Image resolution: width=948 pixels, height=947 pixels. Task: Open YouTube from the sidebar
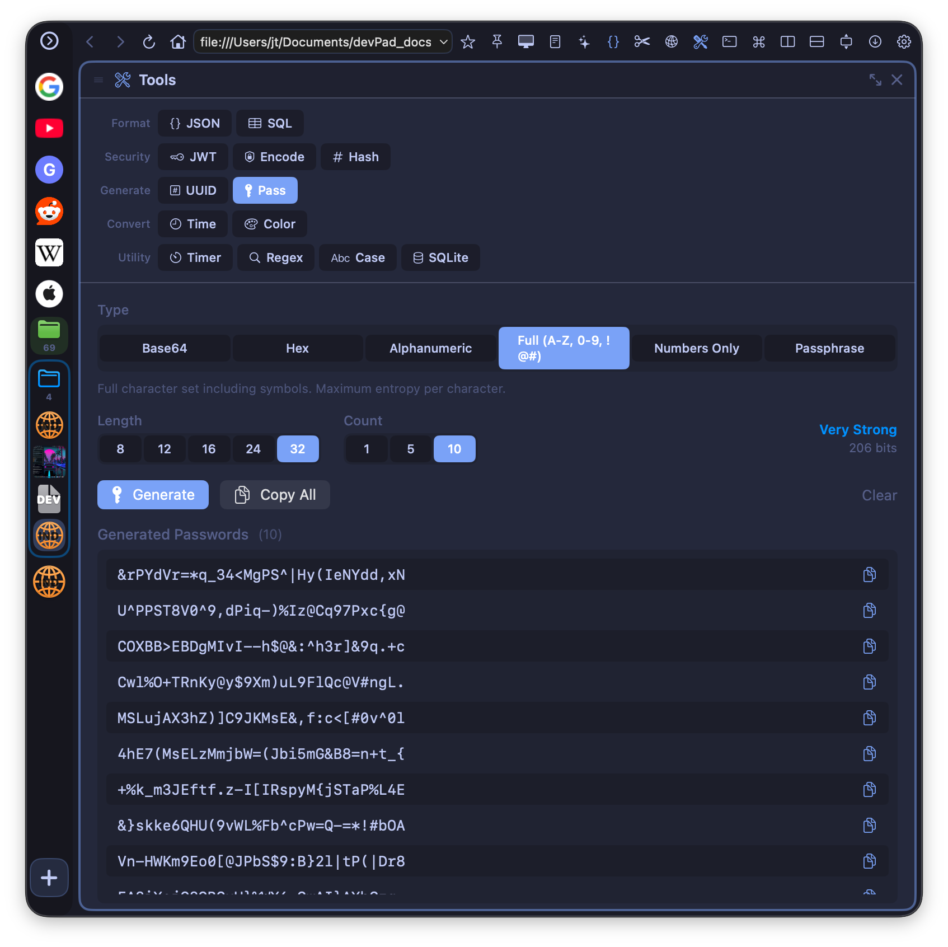[x=49, y=128]
